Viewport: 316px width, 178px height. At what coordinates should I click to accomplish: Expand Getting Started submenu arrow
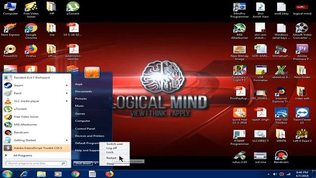point(67,140)
